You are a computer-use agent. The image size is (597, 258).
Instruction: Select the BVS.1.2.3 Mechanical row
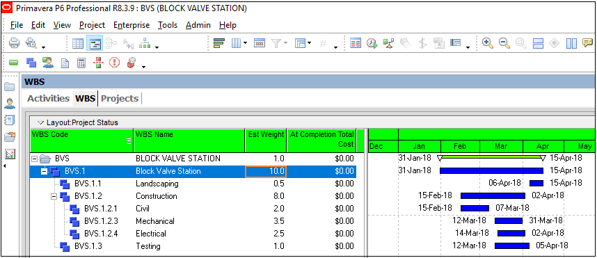pos(193,221)
